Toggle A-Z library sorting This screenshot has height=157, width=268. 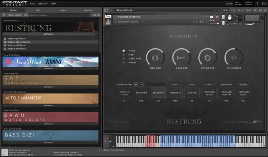tap(26, 15)
